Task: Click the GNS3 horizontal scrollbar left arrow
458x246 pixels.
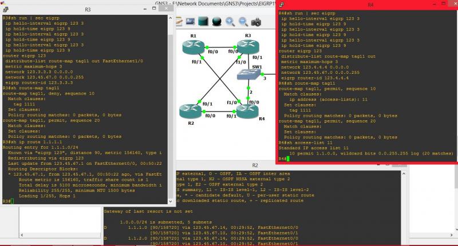Action: point(22,235)
